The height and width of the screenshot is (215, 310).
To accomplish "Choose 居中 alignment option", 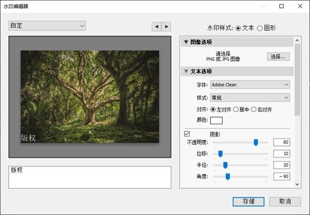I will [x=236, y=109].
